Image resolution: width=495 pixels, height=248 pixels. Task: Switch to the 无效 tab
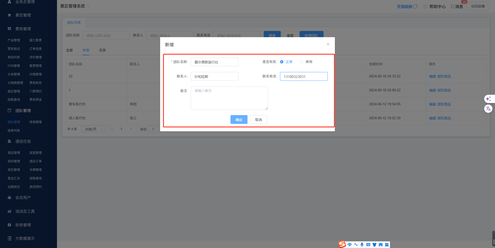point(102,50)
